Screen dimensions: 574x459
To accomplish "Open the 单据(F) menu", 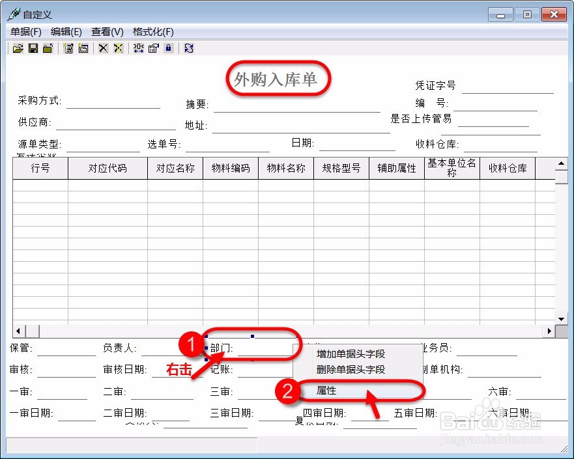I will click(x=25, y=31).
